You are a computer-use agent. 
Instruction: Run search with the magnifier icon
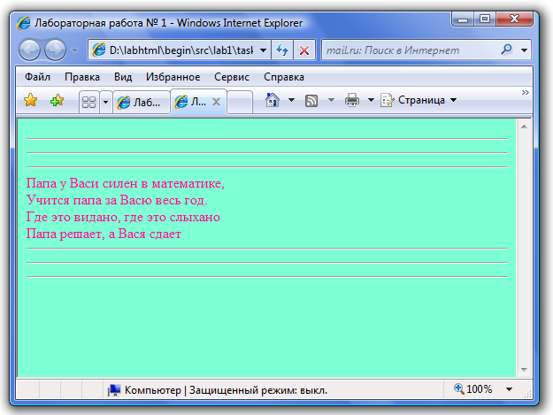[506, 50]
